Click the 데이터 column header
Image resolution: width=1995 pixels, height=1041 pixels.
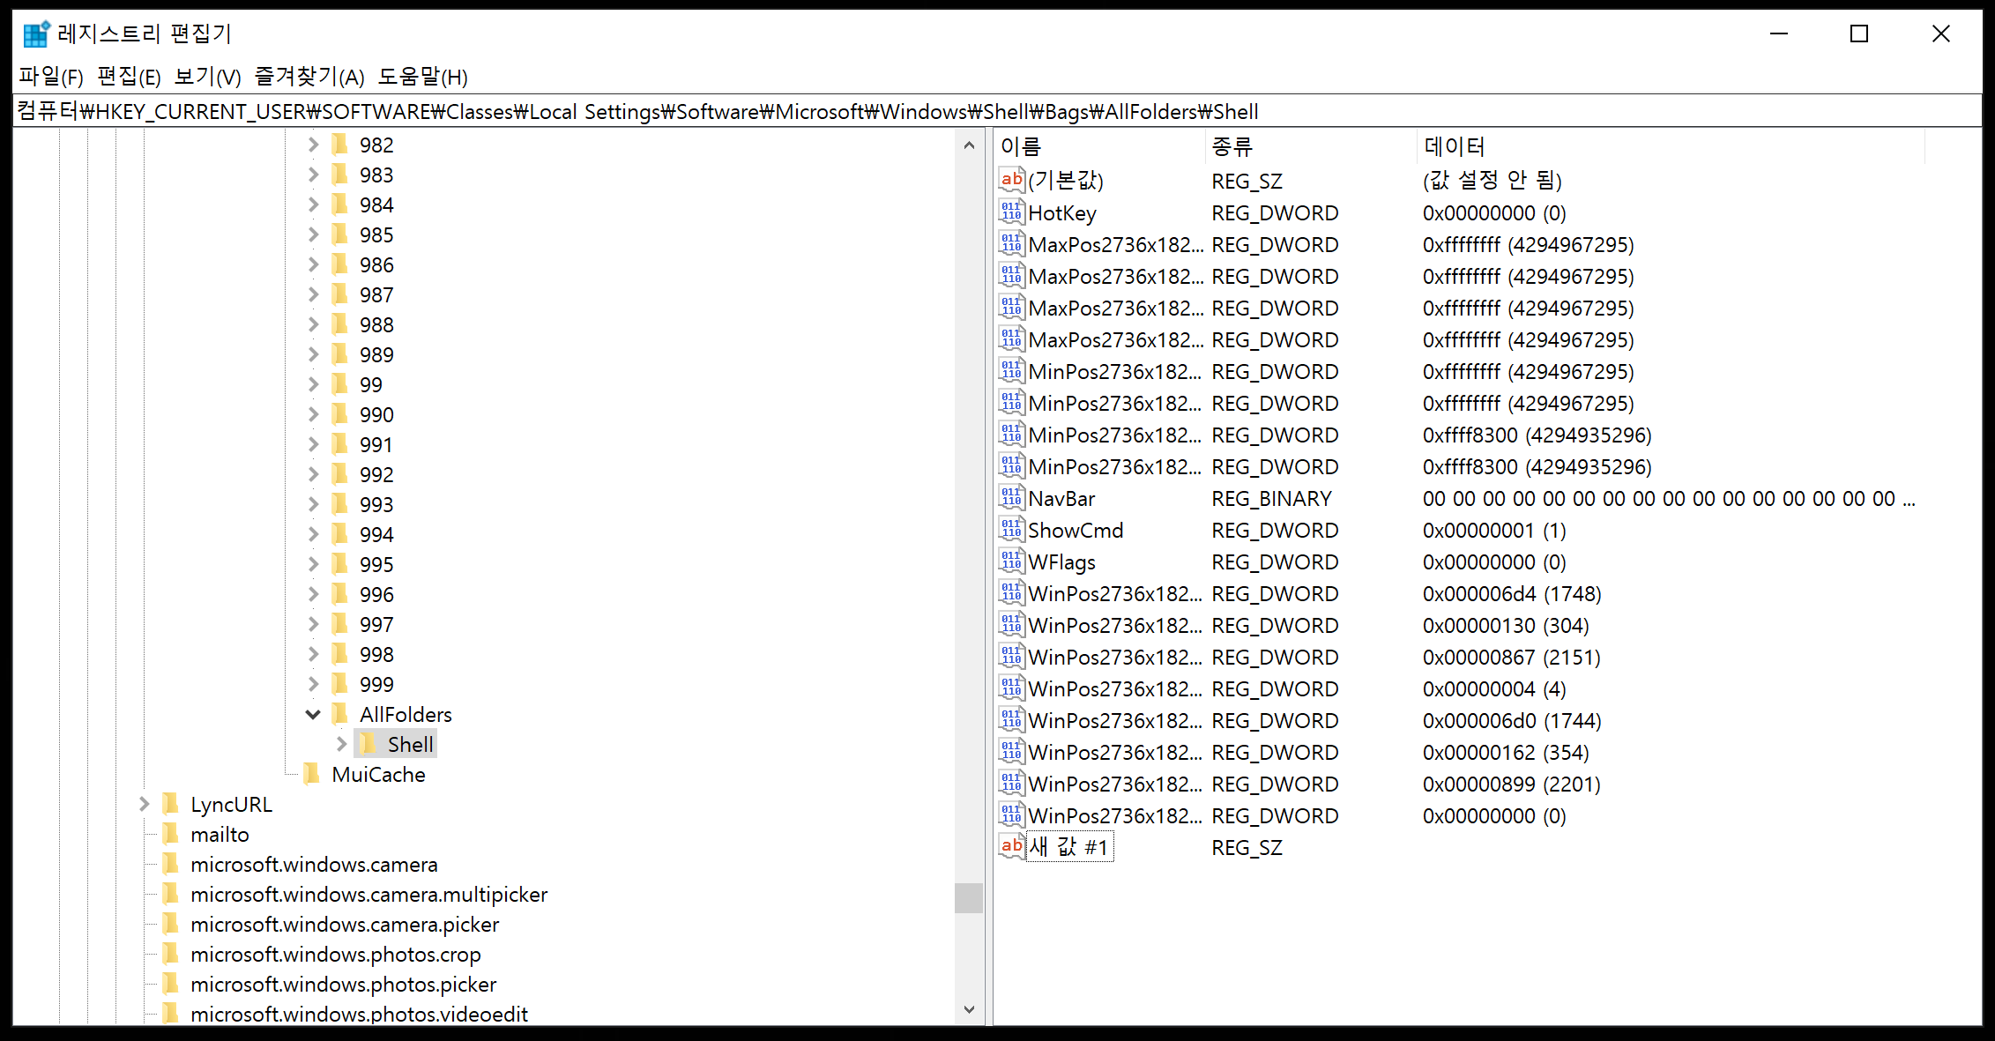pos(1455,146)
